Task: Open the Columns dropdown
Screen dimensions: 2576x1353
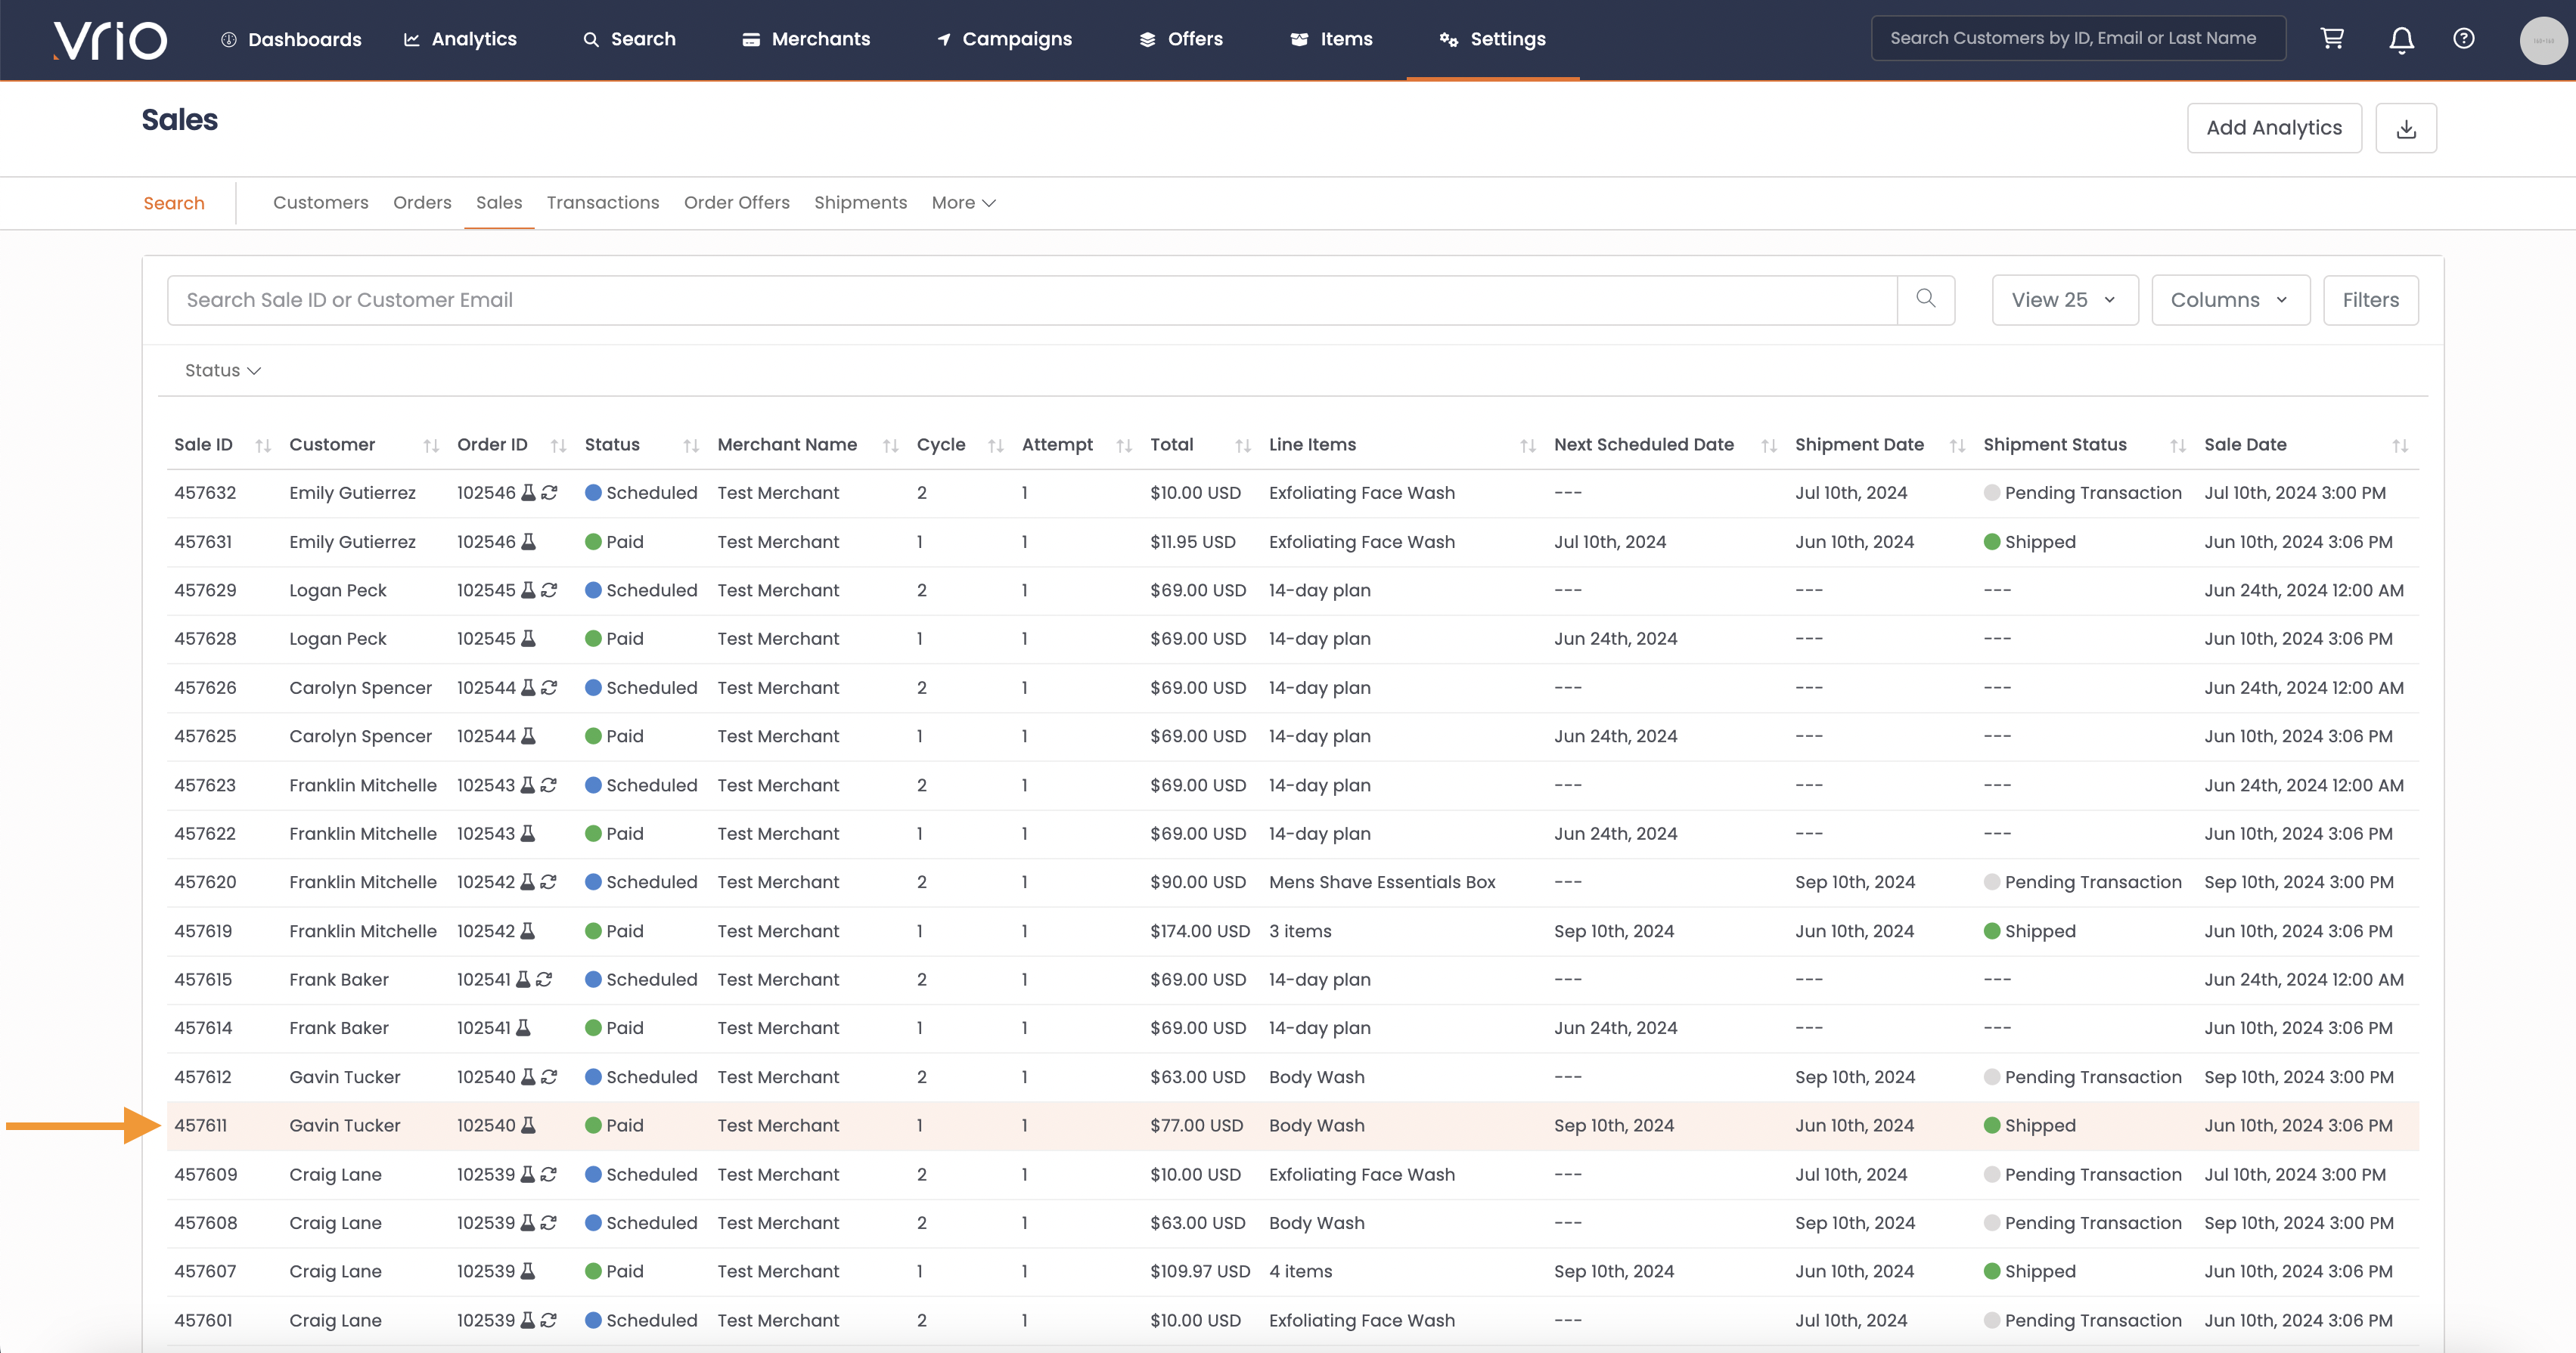Action: pos(2230,300)
